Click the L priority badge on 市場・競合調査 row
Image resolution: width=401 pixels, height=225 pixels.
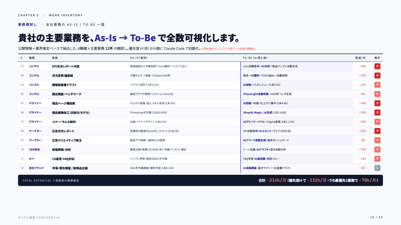tap(377, 168)
